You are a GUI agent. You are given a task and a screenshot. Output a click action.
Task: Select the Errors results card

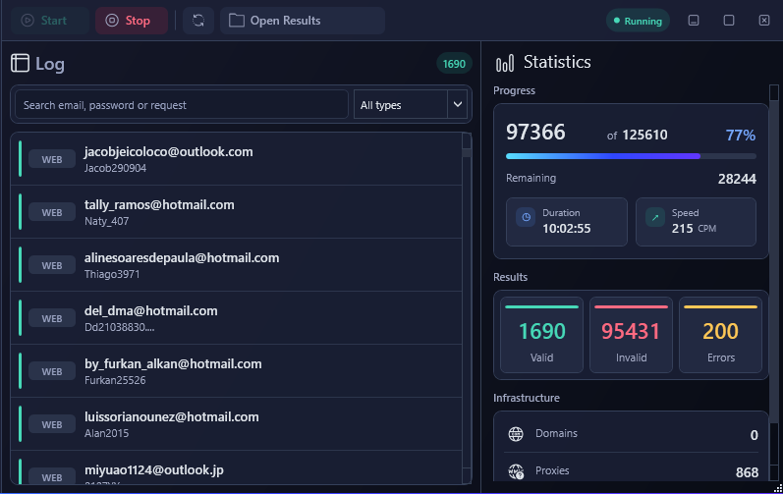point(720,335)
